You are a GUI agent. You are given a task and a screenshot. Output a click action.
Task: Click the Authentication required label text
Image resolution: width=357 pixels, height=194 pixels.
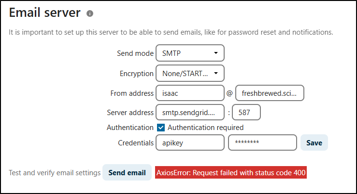coord(205,128)
